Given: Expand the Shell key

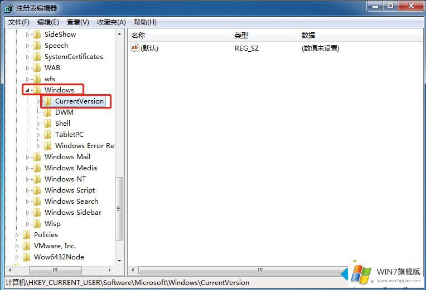Looking at the screenshot, I should tap(38, 124).
